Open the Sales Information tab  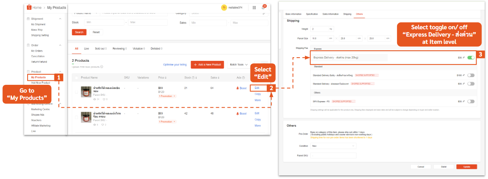point(330,14)
